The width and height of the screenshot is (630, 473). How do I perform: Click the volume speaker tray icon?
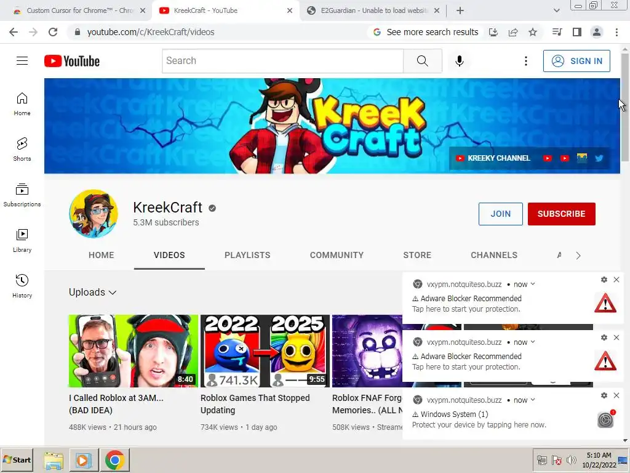pos(571,460)
